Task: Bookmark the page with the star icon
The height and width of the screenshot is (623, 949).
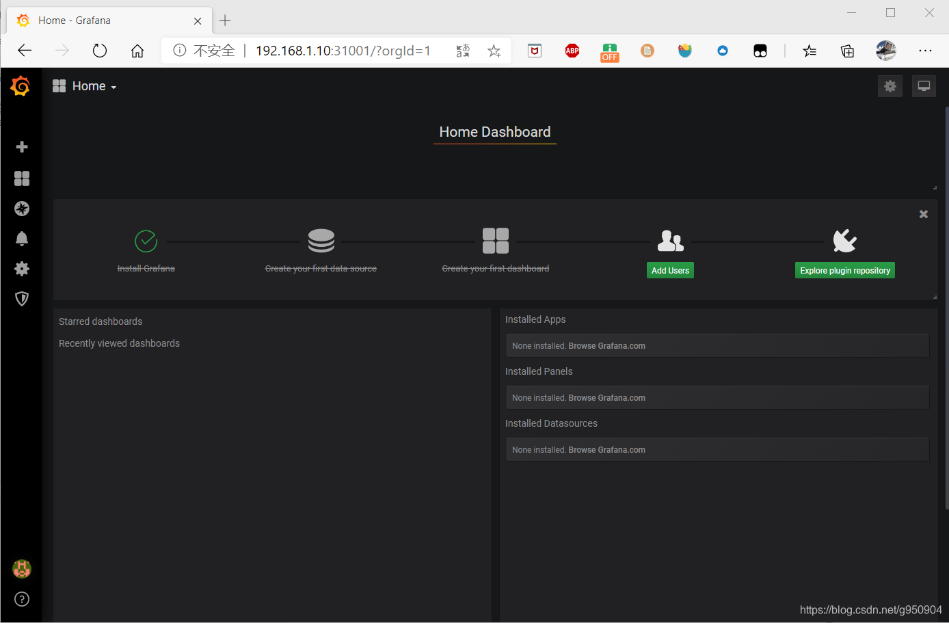Action: click(x=494, y=51)
